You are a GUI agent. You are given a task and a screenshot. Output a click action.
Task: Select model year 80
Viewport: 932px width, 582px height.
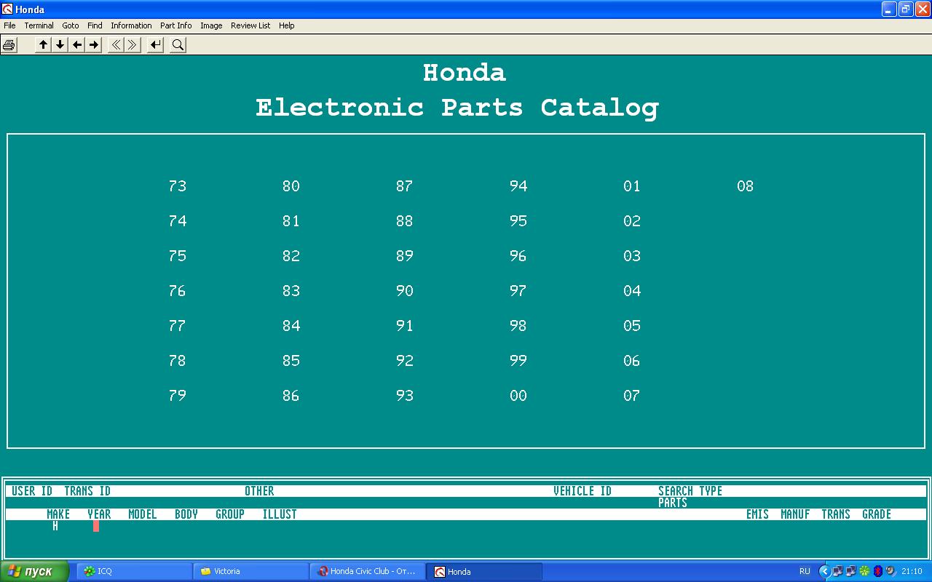pos(291,186)
